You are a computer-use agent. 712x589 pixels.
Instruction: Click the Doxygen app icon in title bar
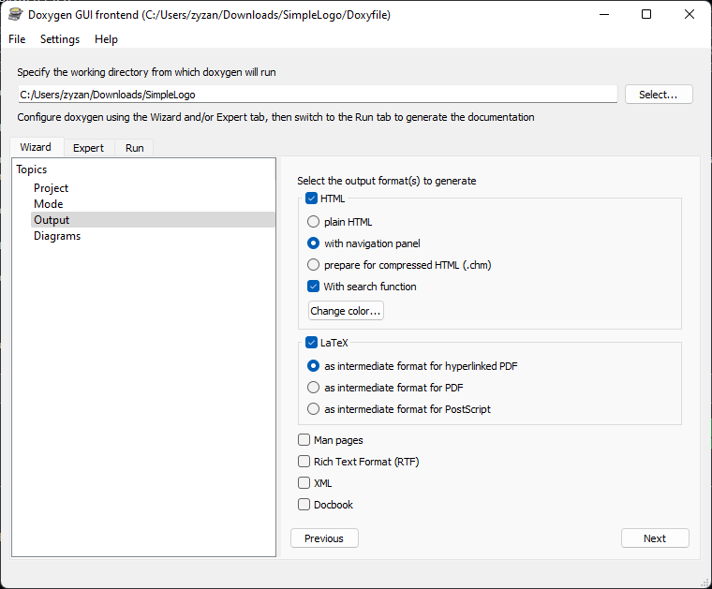(x=15, y=15)
